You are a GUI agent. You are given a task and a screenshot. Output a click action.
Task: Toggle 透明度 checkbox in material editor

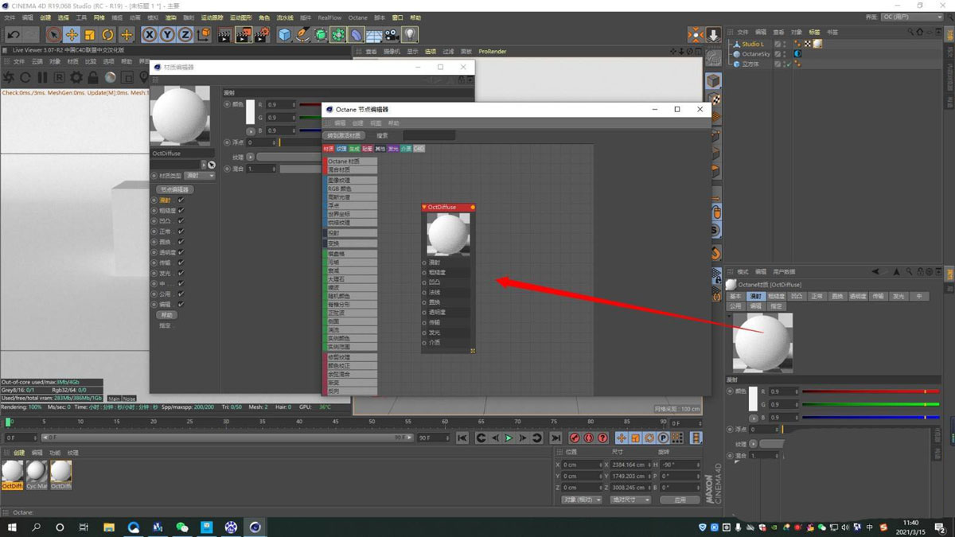tap(181, 252)
